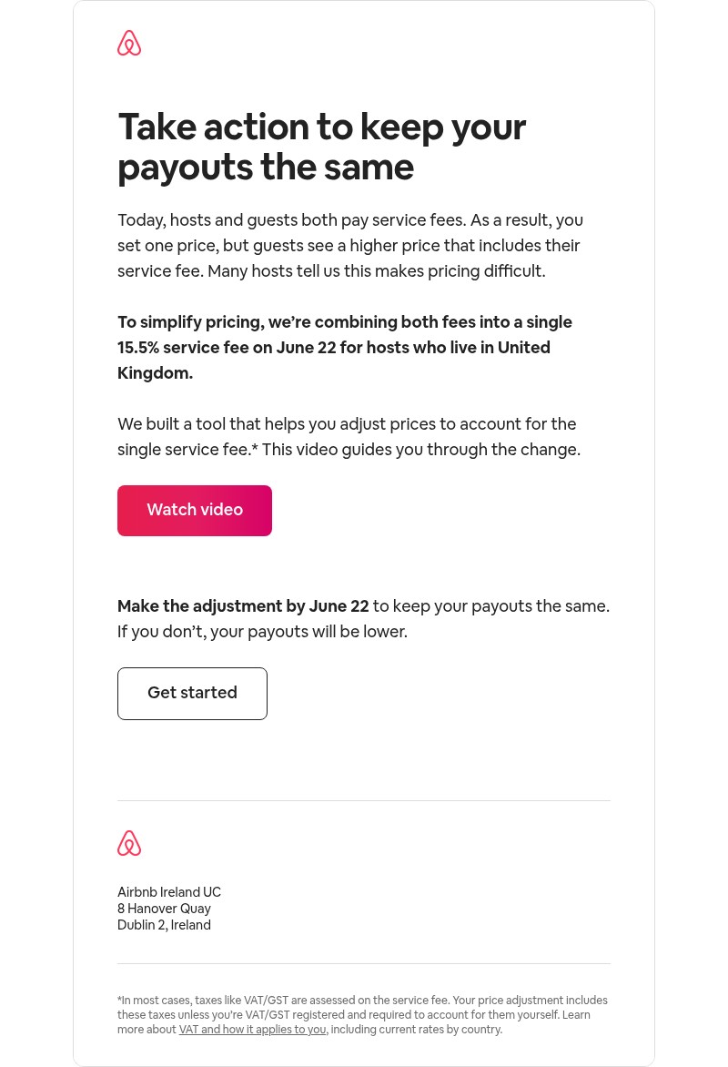Select the 8 Hanover Quay text
Screen dimensions: 728x1067
(x=164, y=909)
